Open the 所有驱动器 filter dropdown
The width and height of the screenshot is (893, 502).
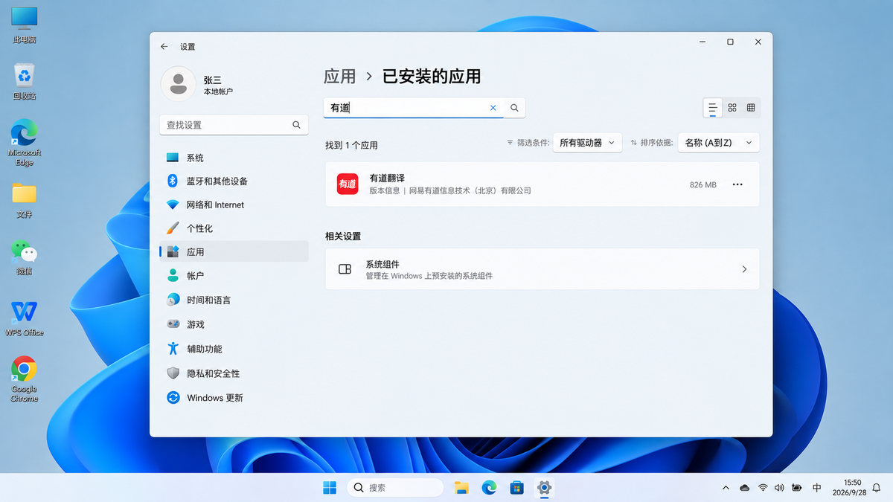[x=587, y=143]
